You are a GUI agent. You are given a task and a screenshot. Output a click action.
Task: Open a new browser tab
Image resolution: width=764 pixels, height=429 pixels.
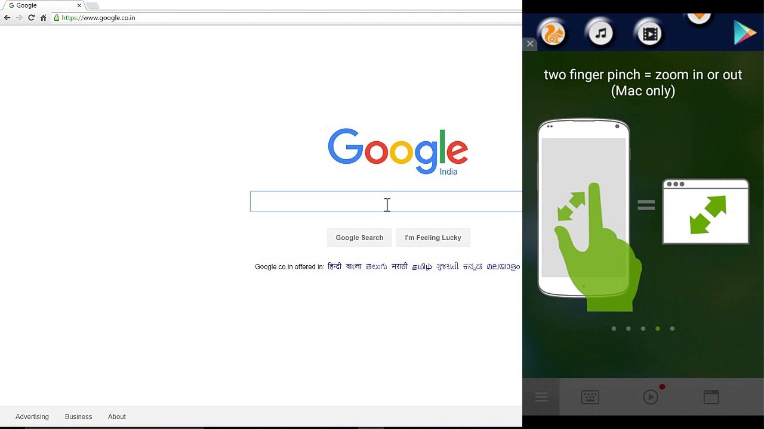click(93, 5)
